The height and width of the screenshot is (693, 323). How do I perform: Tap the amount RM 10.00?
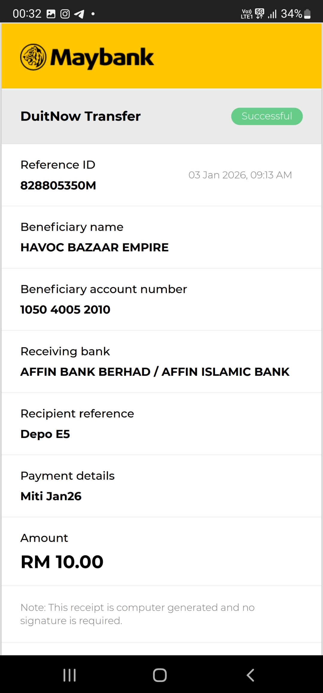click(62, 562)
